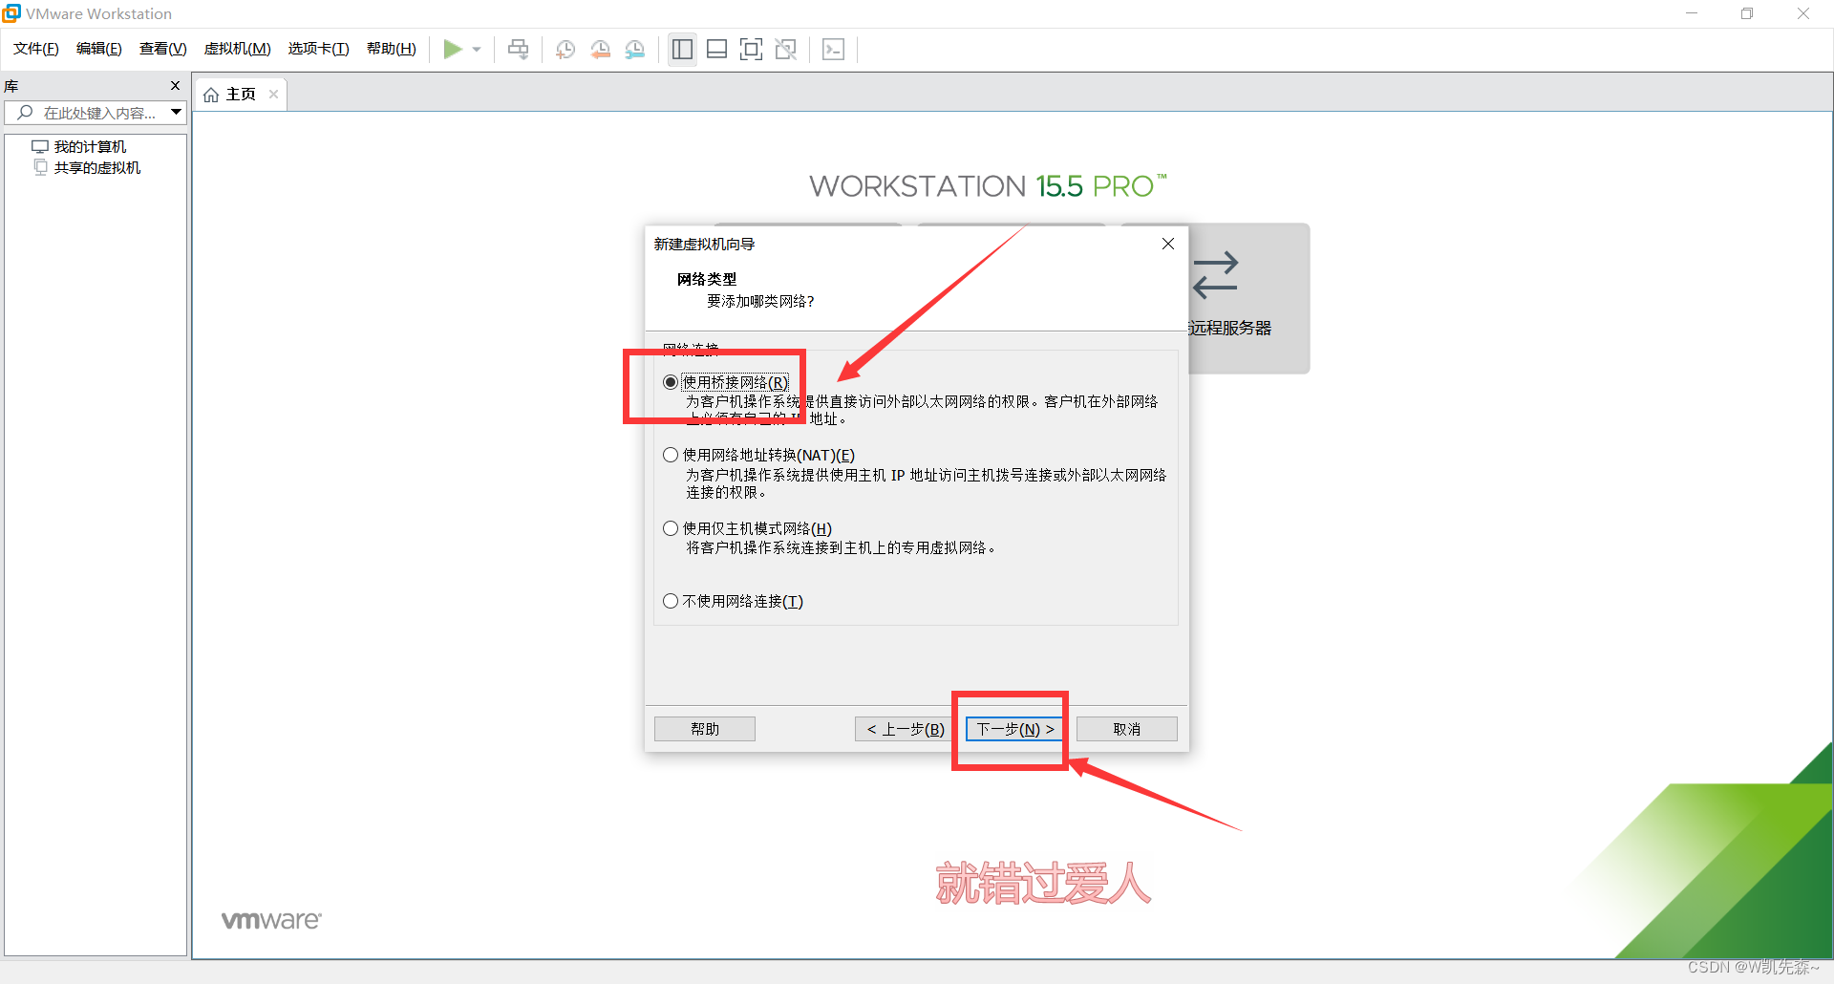Viewport: 1834px width, 984px height.
Task: Click the green Power On play icon
Action: click(x=453, y=49)
